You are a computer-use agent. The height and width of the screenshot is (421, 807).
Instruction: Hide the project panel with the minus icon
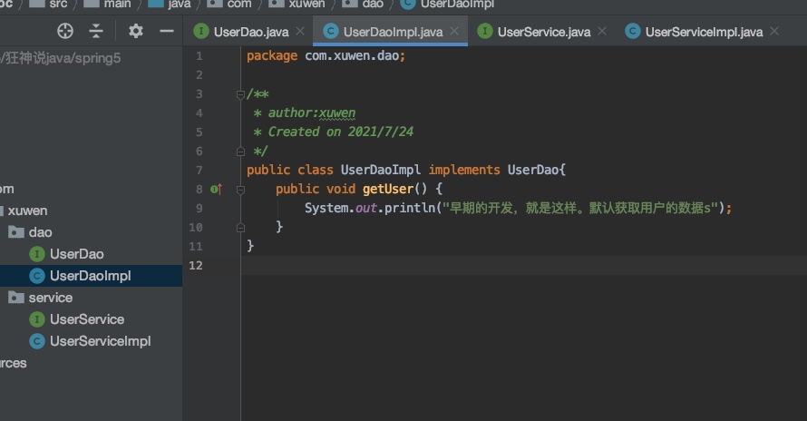click(x=167, y=31)
